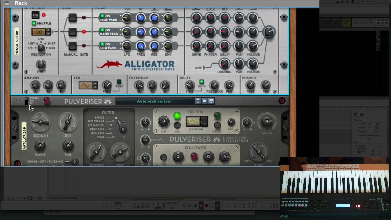This screenshot has width=391, height=220.
Task: Click the Alligator LFO Freq knob
Action: pyautogui.click(x=107, y=86)
